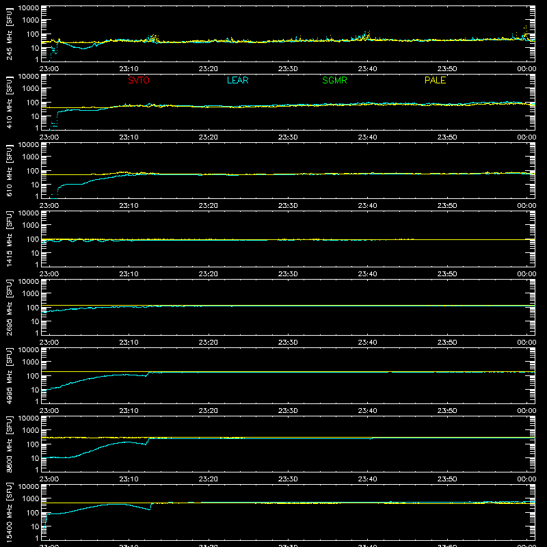Click the 410 MHz [SFU] axis title
This screenshot has height=547, width=547.
coord(9,102)
